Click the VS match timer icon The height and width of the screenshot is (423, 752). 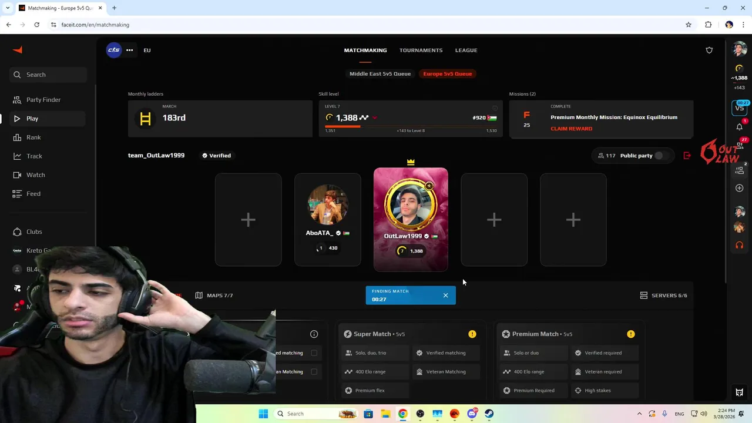tap(740, 108)
